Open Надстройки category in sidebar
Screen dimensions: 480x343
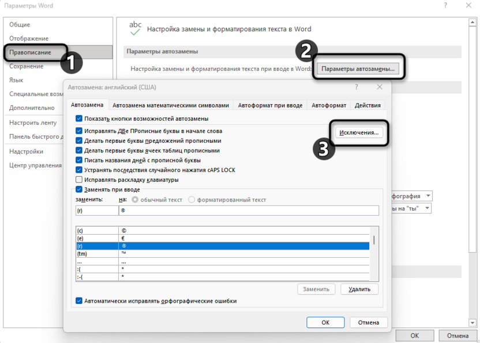click(x=27, y=151)
